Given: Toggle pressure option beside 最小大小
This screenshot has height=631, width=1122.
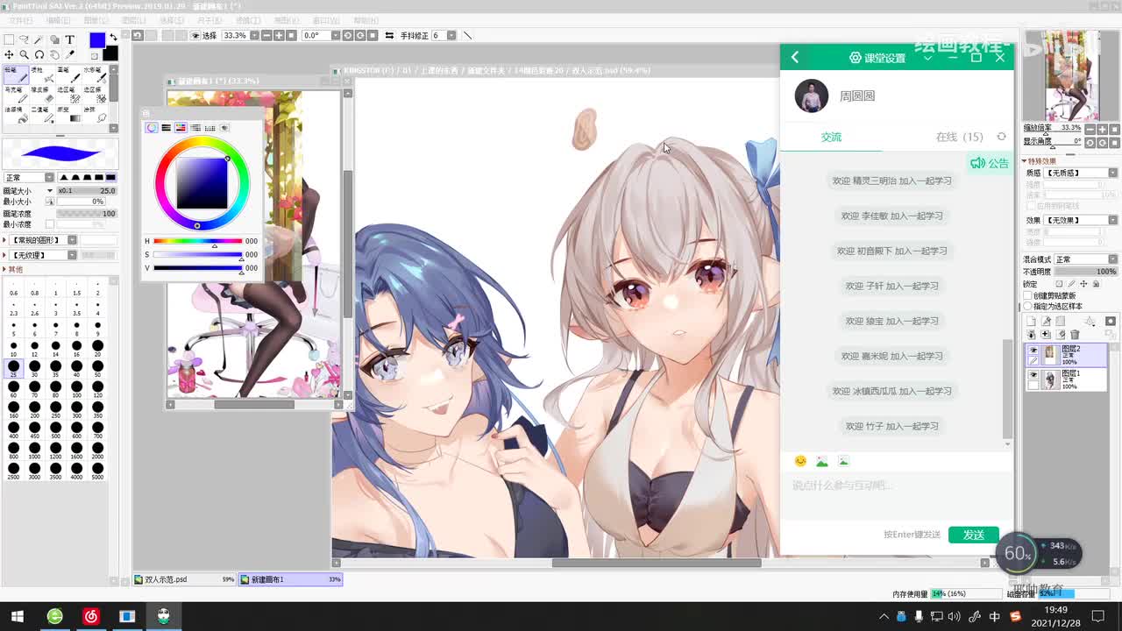Looking at the screenshot, I should pyautogui.click(x=50, y=202).
